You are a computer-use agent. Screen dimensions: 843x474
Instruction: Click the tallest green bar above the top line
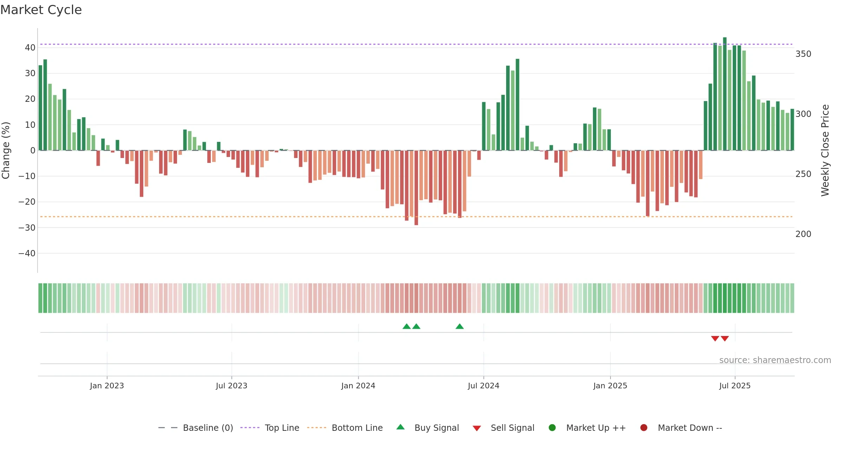725,94
